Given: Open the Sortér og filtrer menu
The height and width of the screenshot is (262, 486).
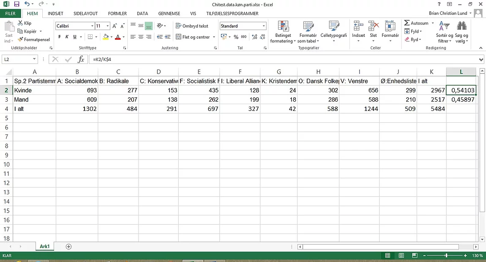Looking at the screenshot, I should (444, 32).
